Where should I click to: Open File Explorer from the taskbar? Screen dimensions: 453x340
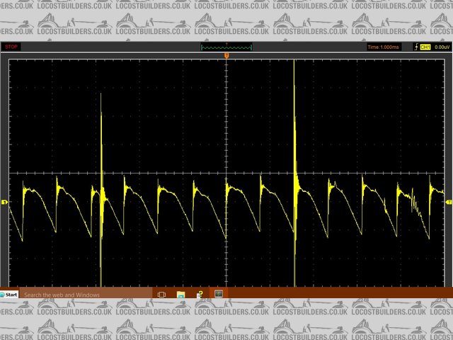coord(180,294)
